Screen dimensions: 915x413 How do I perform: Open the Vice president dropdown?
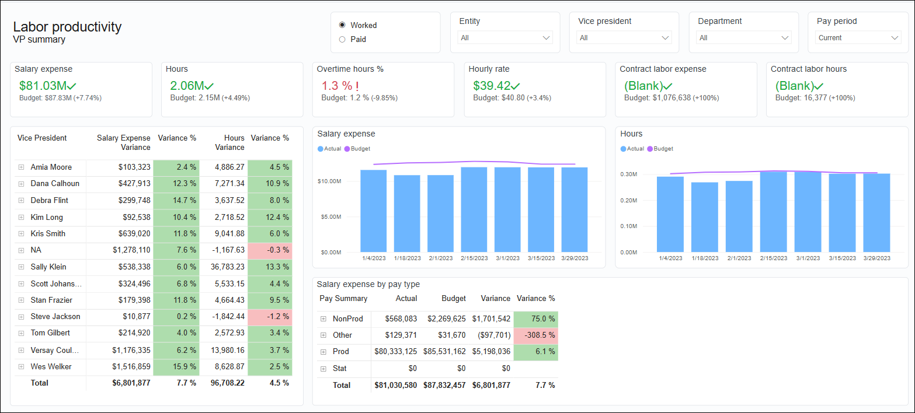tap(624, 38)
